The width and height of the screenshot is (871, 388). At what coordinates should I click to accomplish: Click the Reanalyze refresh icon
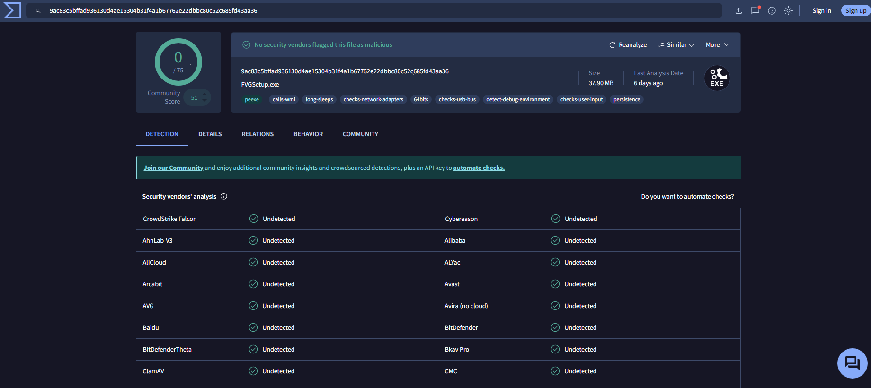coord(612,45)
